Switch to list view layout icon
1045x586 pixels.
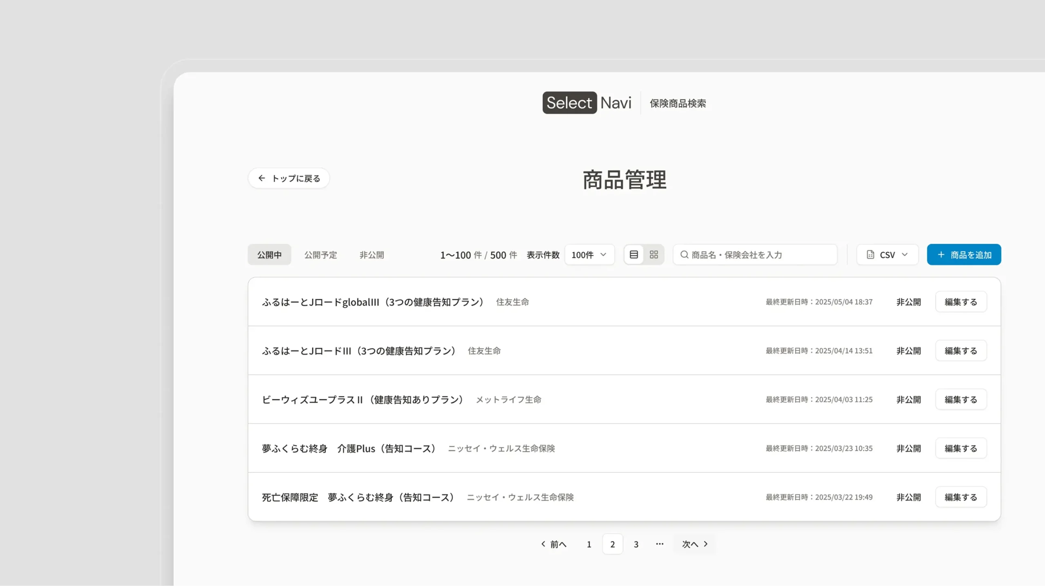tap(634, 254)
